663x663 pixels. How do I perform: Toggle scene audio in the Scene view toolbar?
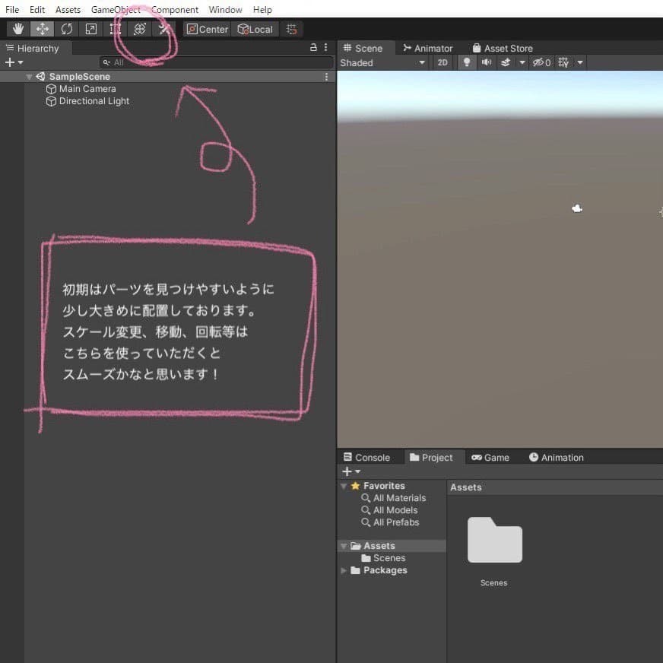[x=486, y=62]
